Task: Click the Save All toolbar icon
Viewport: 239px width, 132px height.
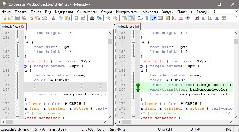Action: pyautogui.click(x=24, y=18)
